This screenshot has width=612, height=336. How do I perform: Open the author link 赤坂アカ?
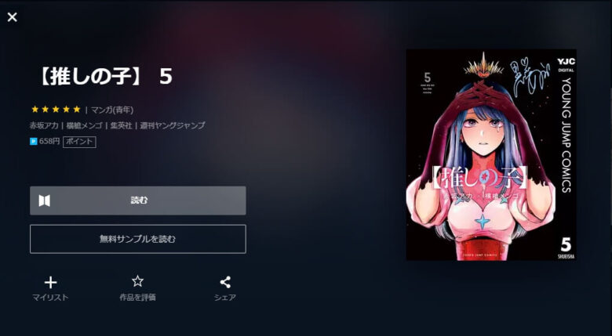tap(44, 125)
